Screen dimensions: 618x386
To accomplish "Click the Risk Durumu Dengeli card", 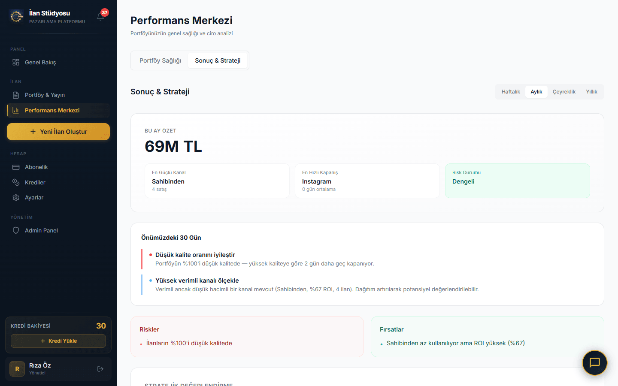I will (x=517, y=181).
